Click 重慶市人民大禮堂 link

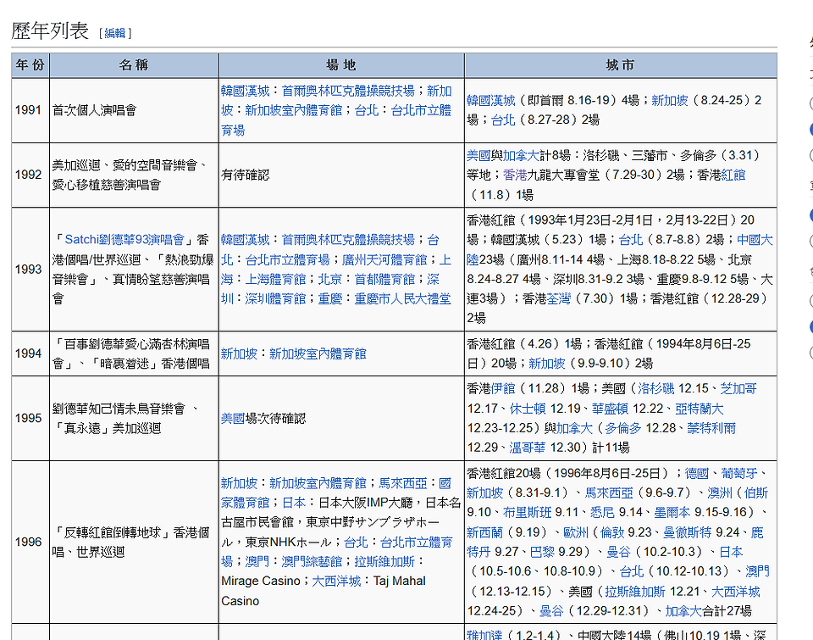[x=402, y=299]
